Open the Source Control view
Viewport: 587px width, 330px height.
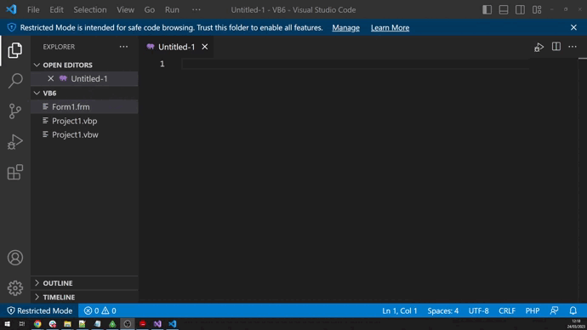tap(15, 111)
